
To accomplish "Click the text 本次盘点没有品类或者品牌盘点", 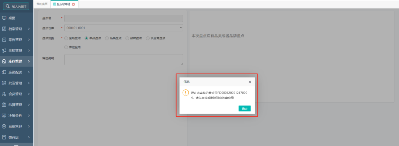I will click(218, 36).
